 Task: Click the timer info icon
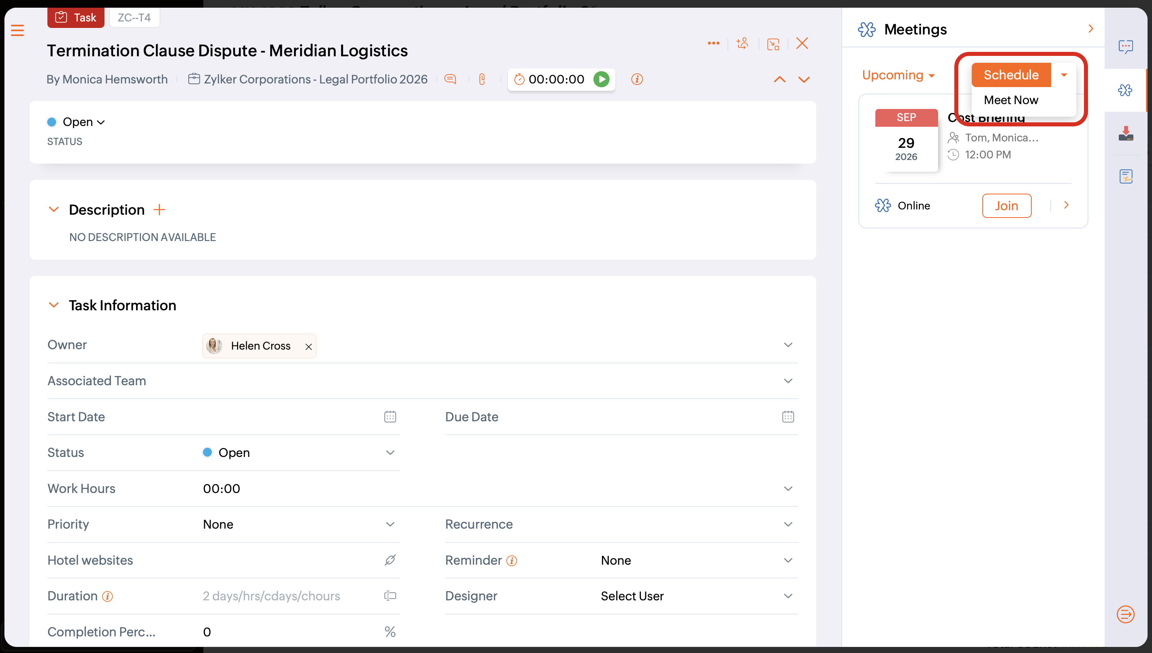(637, 79)
